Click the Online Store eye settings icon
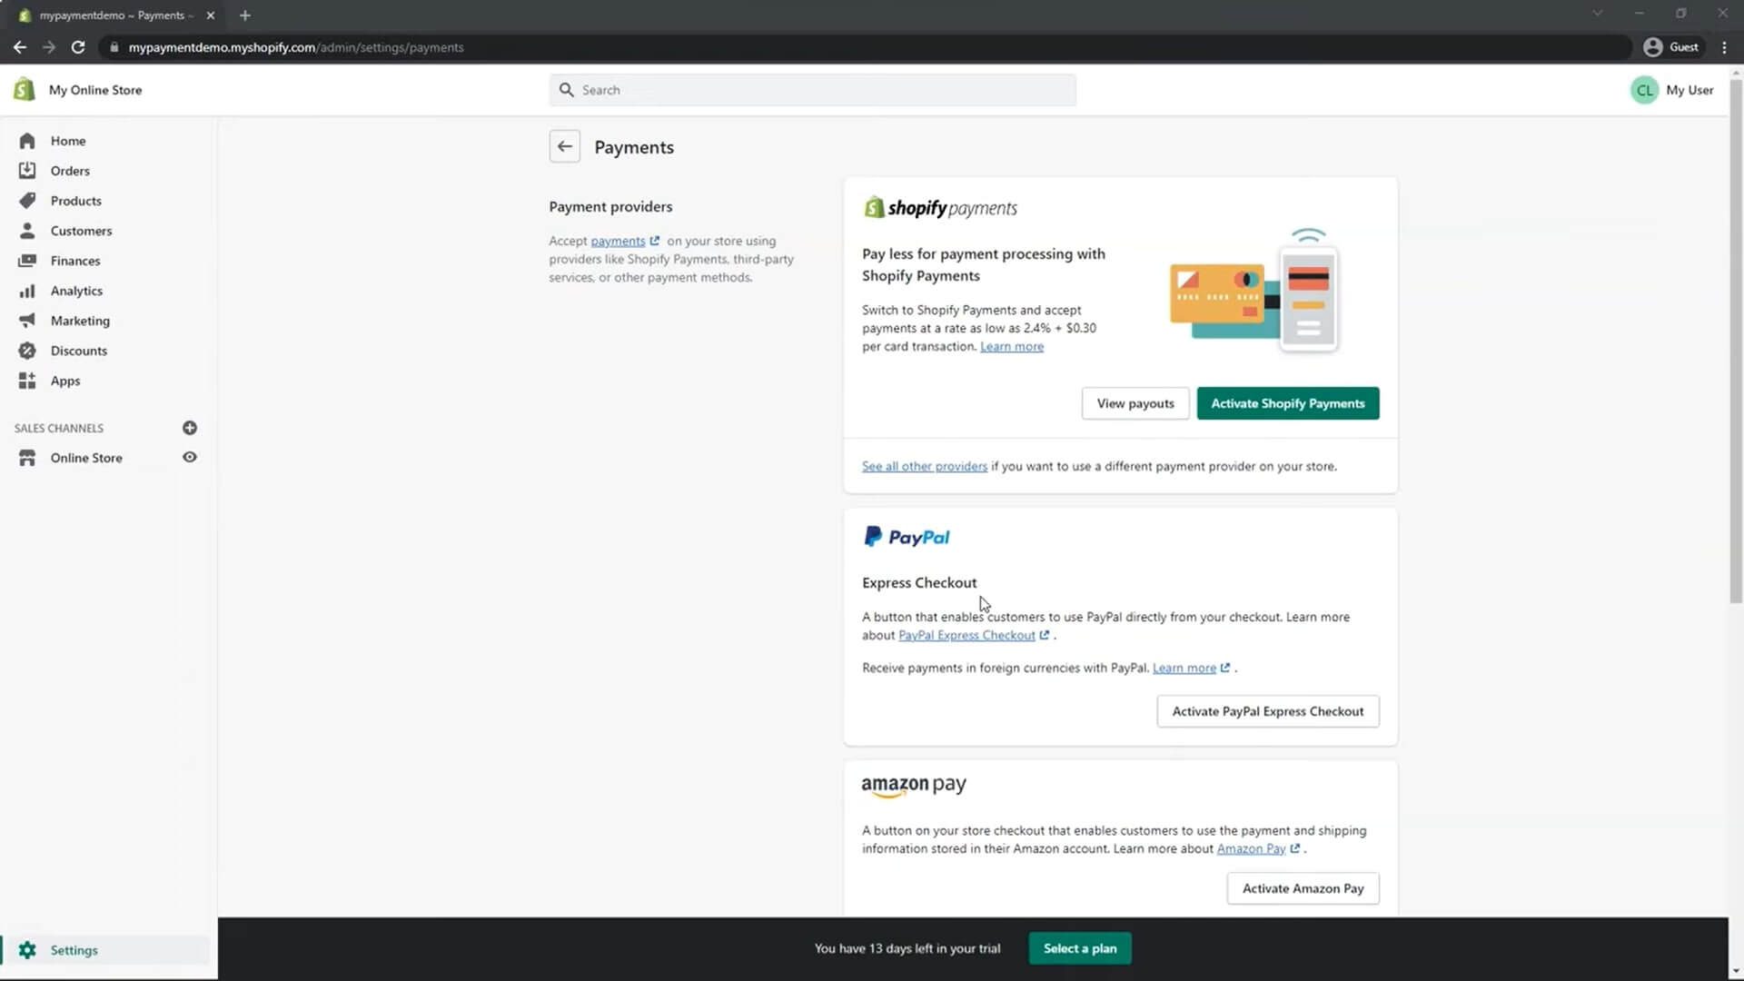Screen dimensions: 1744x981 point(189,458)
